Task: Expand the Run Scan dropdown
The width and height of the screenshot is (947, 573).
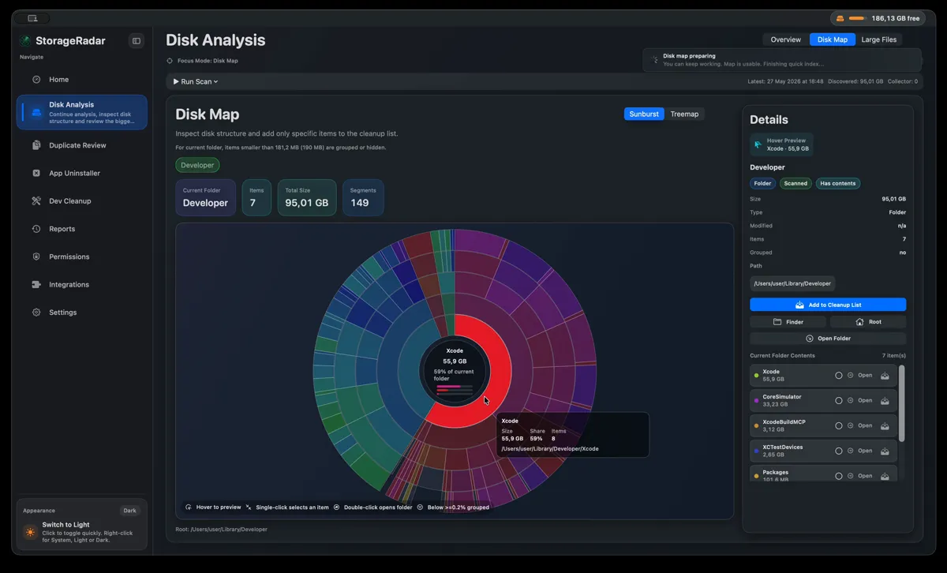Action: [x=196, y=81]
